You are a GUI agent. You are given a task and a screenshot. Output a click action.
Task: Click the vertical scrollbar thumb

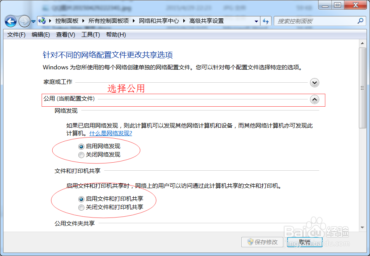pos(362,88)
